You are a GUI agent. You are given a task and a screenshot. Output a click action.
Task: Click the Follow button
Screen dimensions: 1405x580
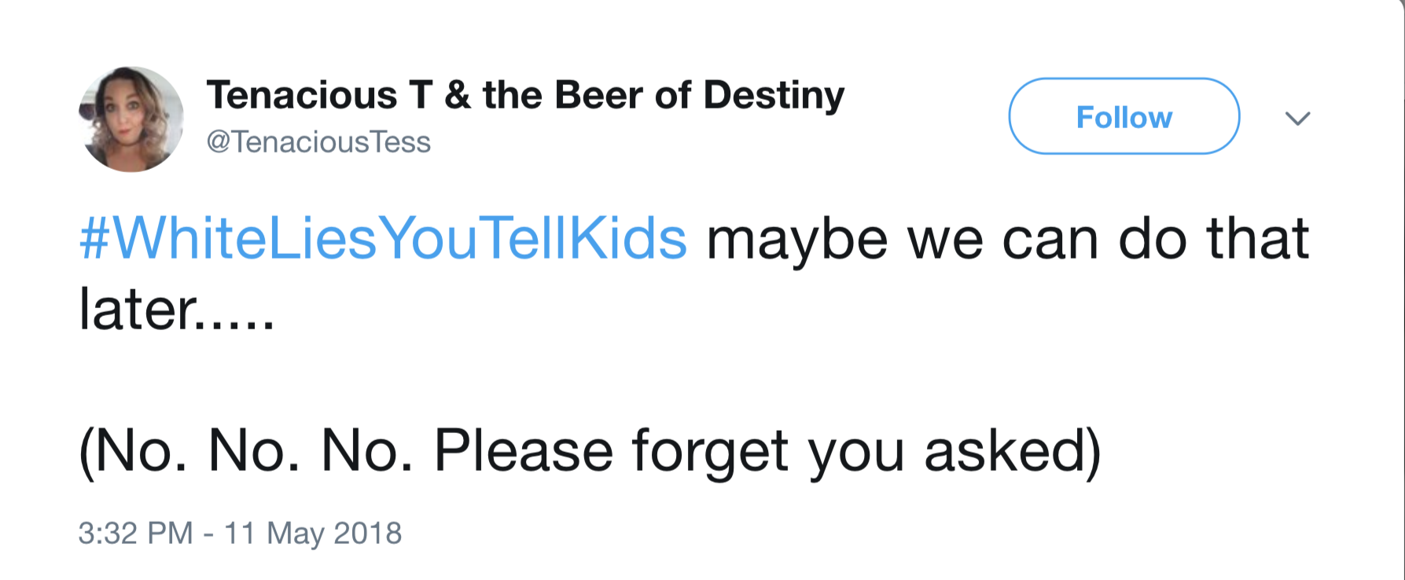pos(1124,116)
